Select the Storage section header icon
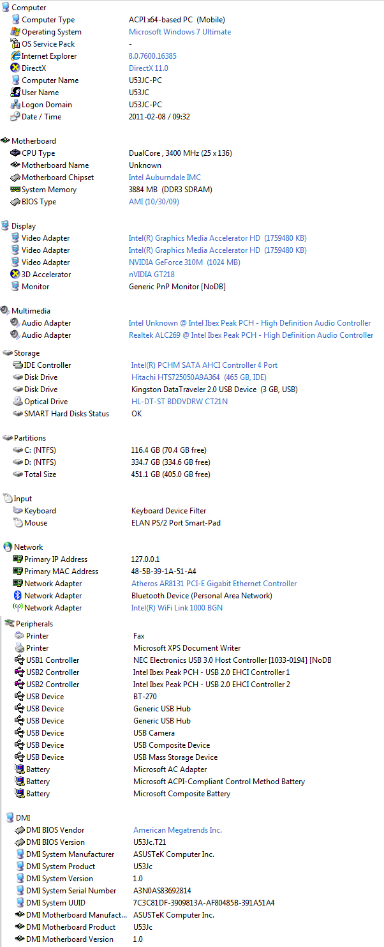 coord(8,353)
